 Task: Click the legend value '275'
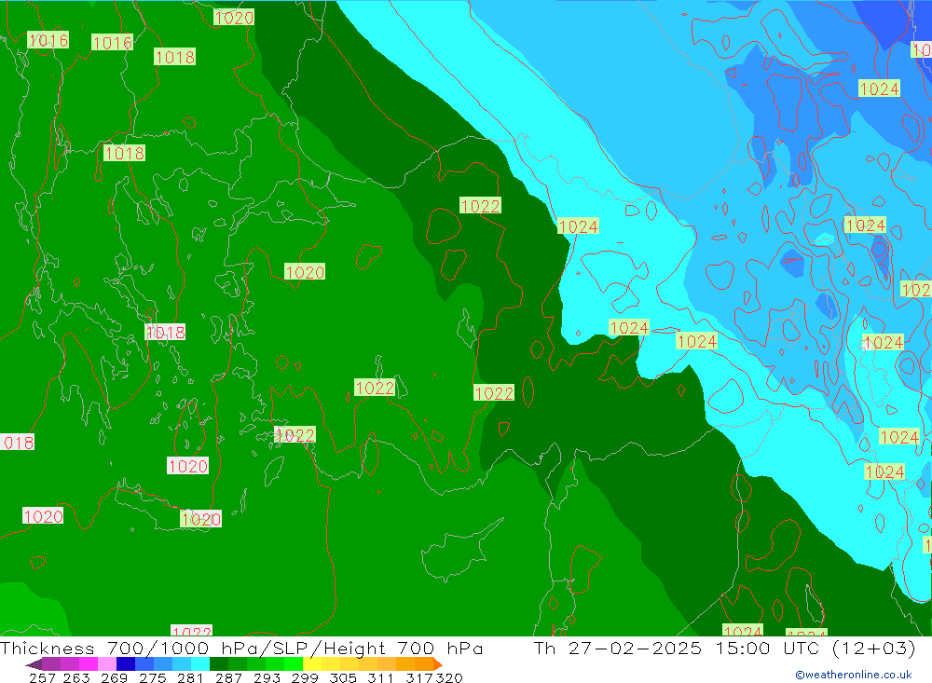click(153, 677)
